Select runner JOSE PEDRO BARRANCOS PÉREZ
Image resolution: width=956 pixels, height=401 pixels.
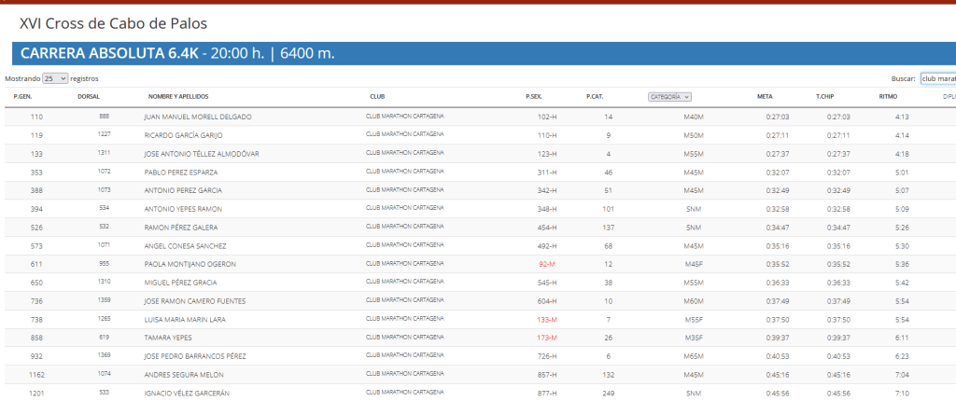click(x=194, y=356)
